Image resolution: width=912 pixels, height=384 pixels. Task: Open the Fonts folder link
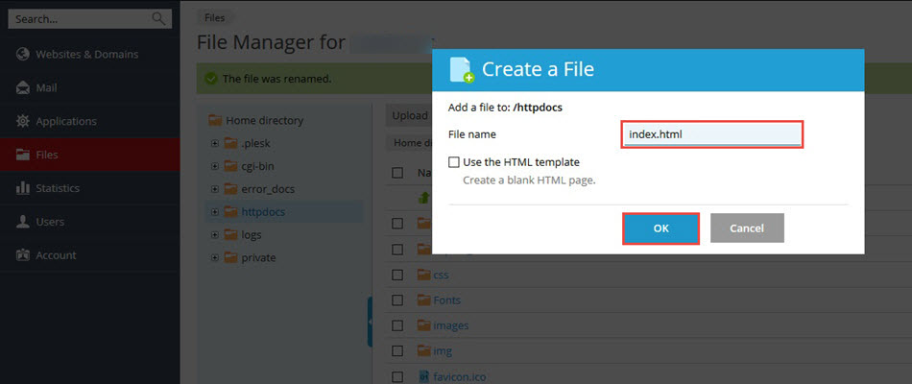446,300
